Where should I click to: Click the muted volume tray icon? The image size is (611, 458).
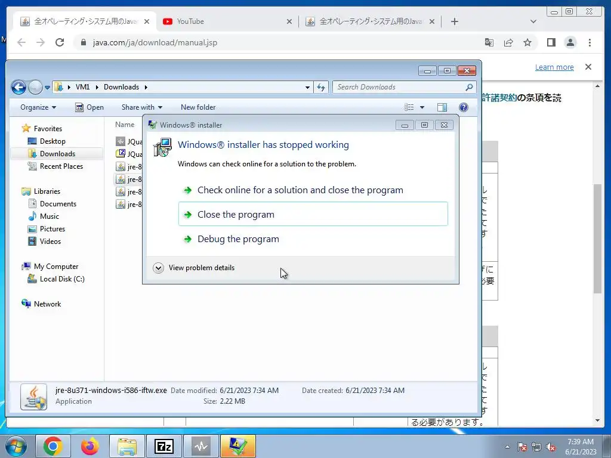click(551, 447)
